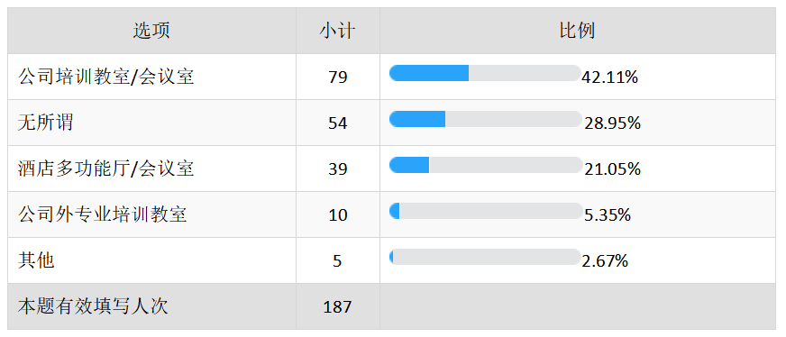
Task: Select the 无所谓 option label
Action: (x=45, y=123)
